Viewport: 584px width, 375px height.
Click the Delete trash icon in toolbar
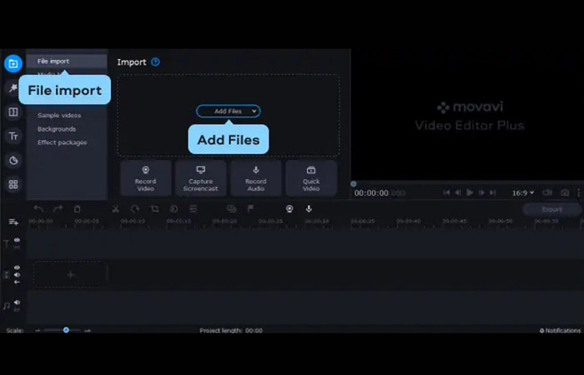77,209
